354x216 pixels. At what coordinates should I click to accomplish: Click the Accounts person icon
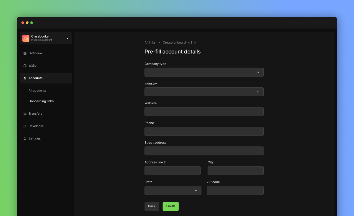(25, 78)
